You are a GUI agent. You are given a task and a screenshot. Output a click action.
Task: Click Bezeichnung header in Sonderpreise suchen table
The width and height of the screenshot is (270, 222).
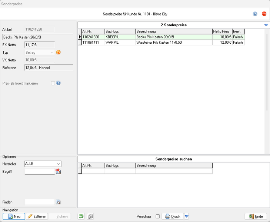click(174, 166)
